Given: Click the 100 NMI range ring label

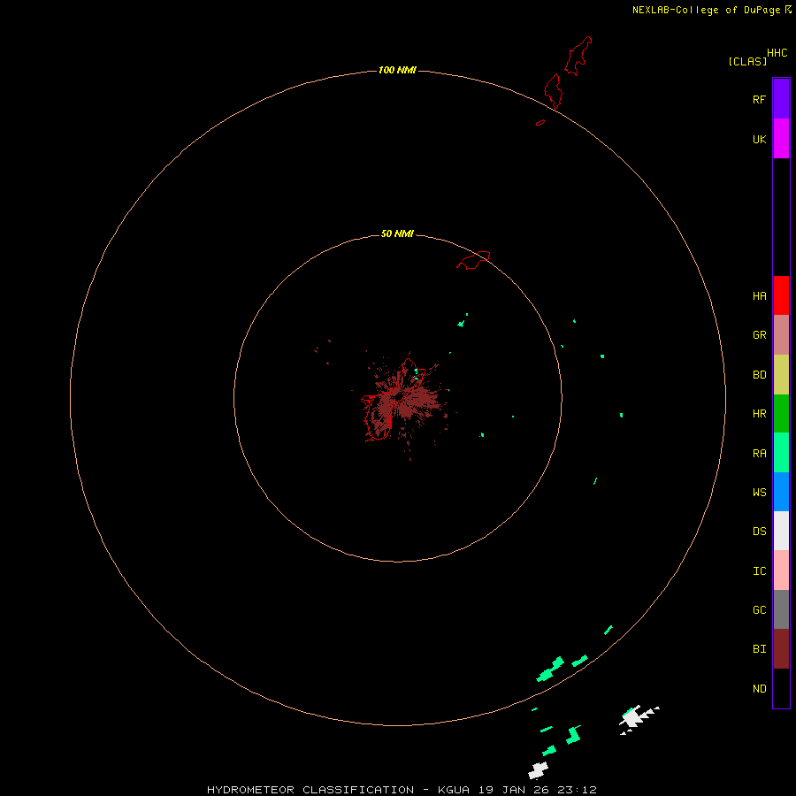Looking at the screenshot, I should point(397,70).
